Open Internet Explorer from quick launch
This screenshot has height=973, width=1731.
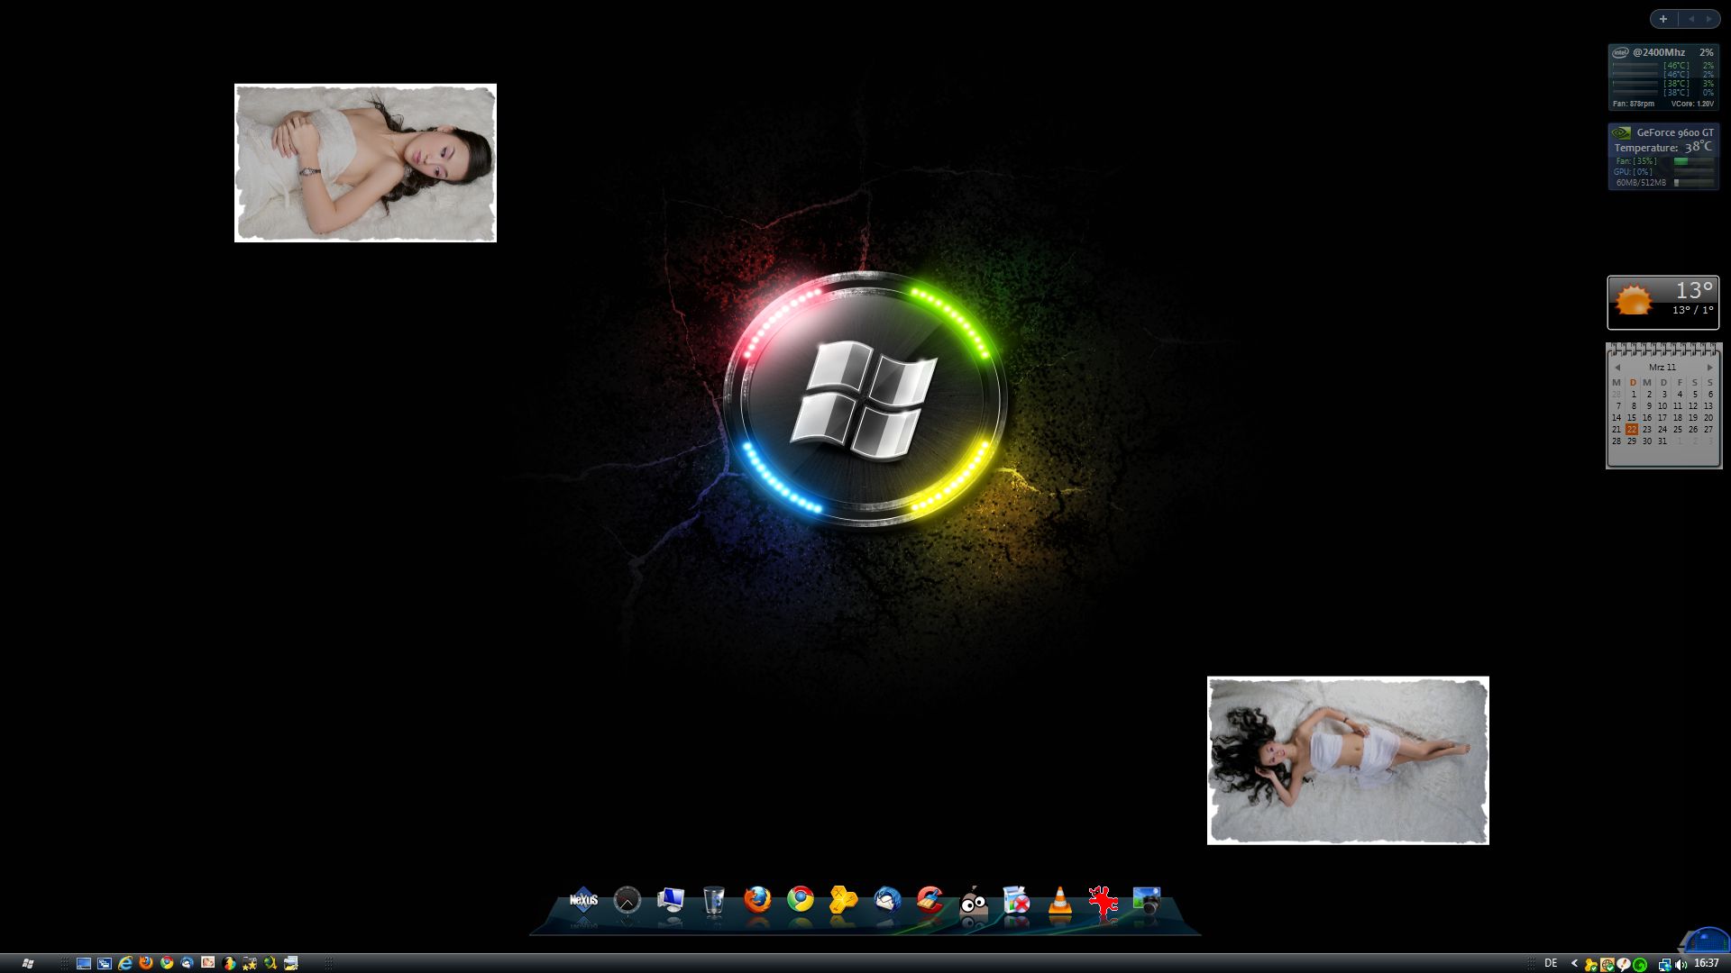pyautogui.click(x=125, y=963)
